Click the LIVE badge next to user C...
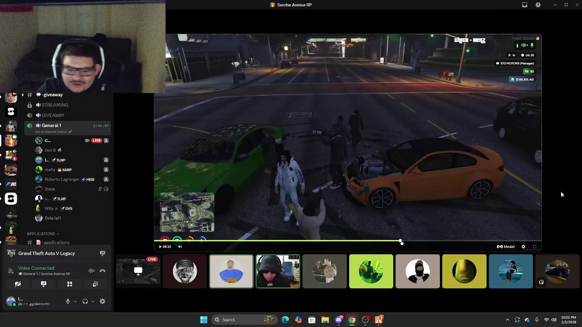Image resolution: width=582 pixels, height=327 pixels. pyautogui.click(x=96, y=140)
